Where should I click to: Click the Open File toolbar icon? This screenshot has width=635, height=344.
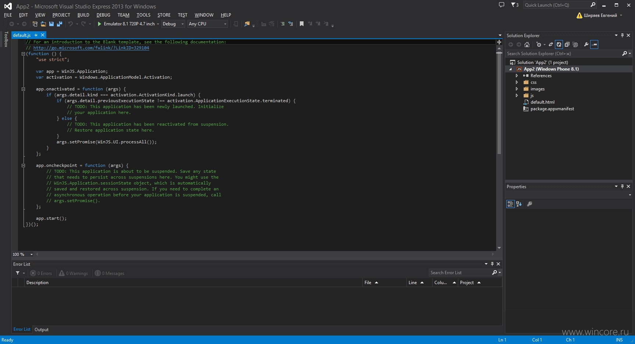coord(43,24)
